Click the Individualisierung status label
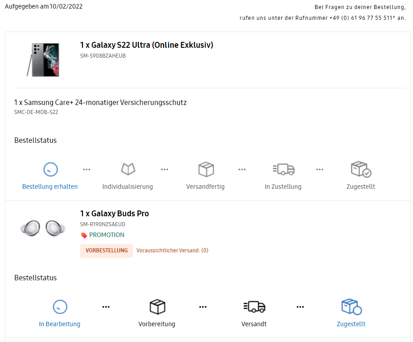Screen dimensions: 413x342 pyautogui.click(x=128, y=187)
